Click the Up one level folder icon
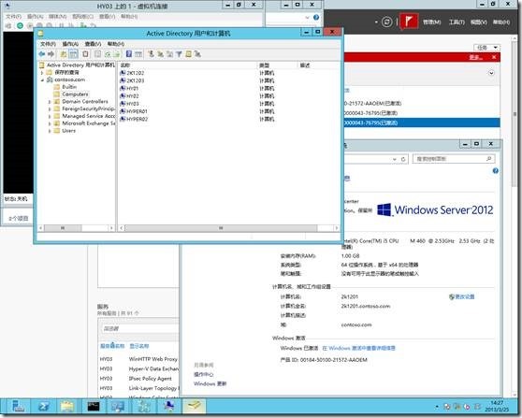The height and width of the screenshot is (418, 522). coord(64,54)
